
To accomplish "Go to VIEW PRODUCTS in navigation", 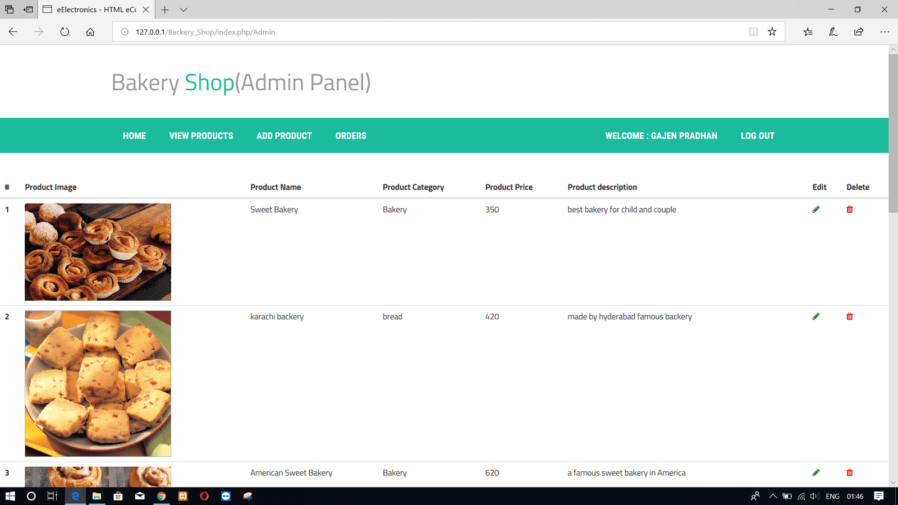I will pos(201,136).
